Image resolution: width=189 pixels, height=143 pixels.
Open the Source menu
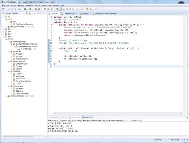(x=14, y=5)
